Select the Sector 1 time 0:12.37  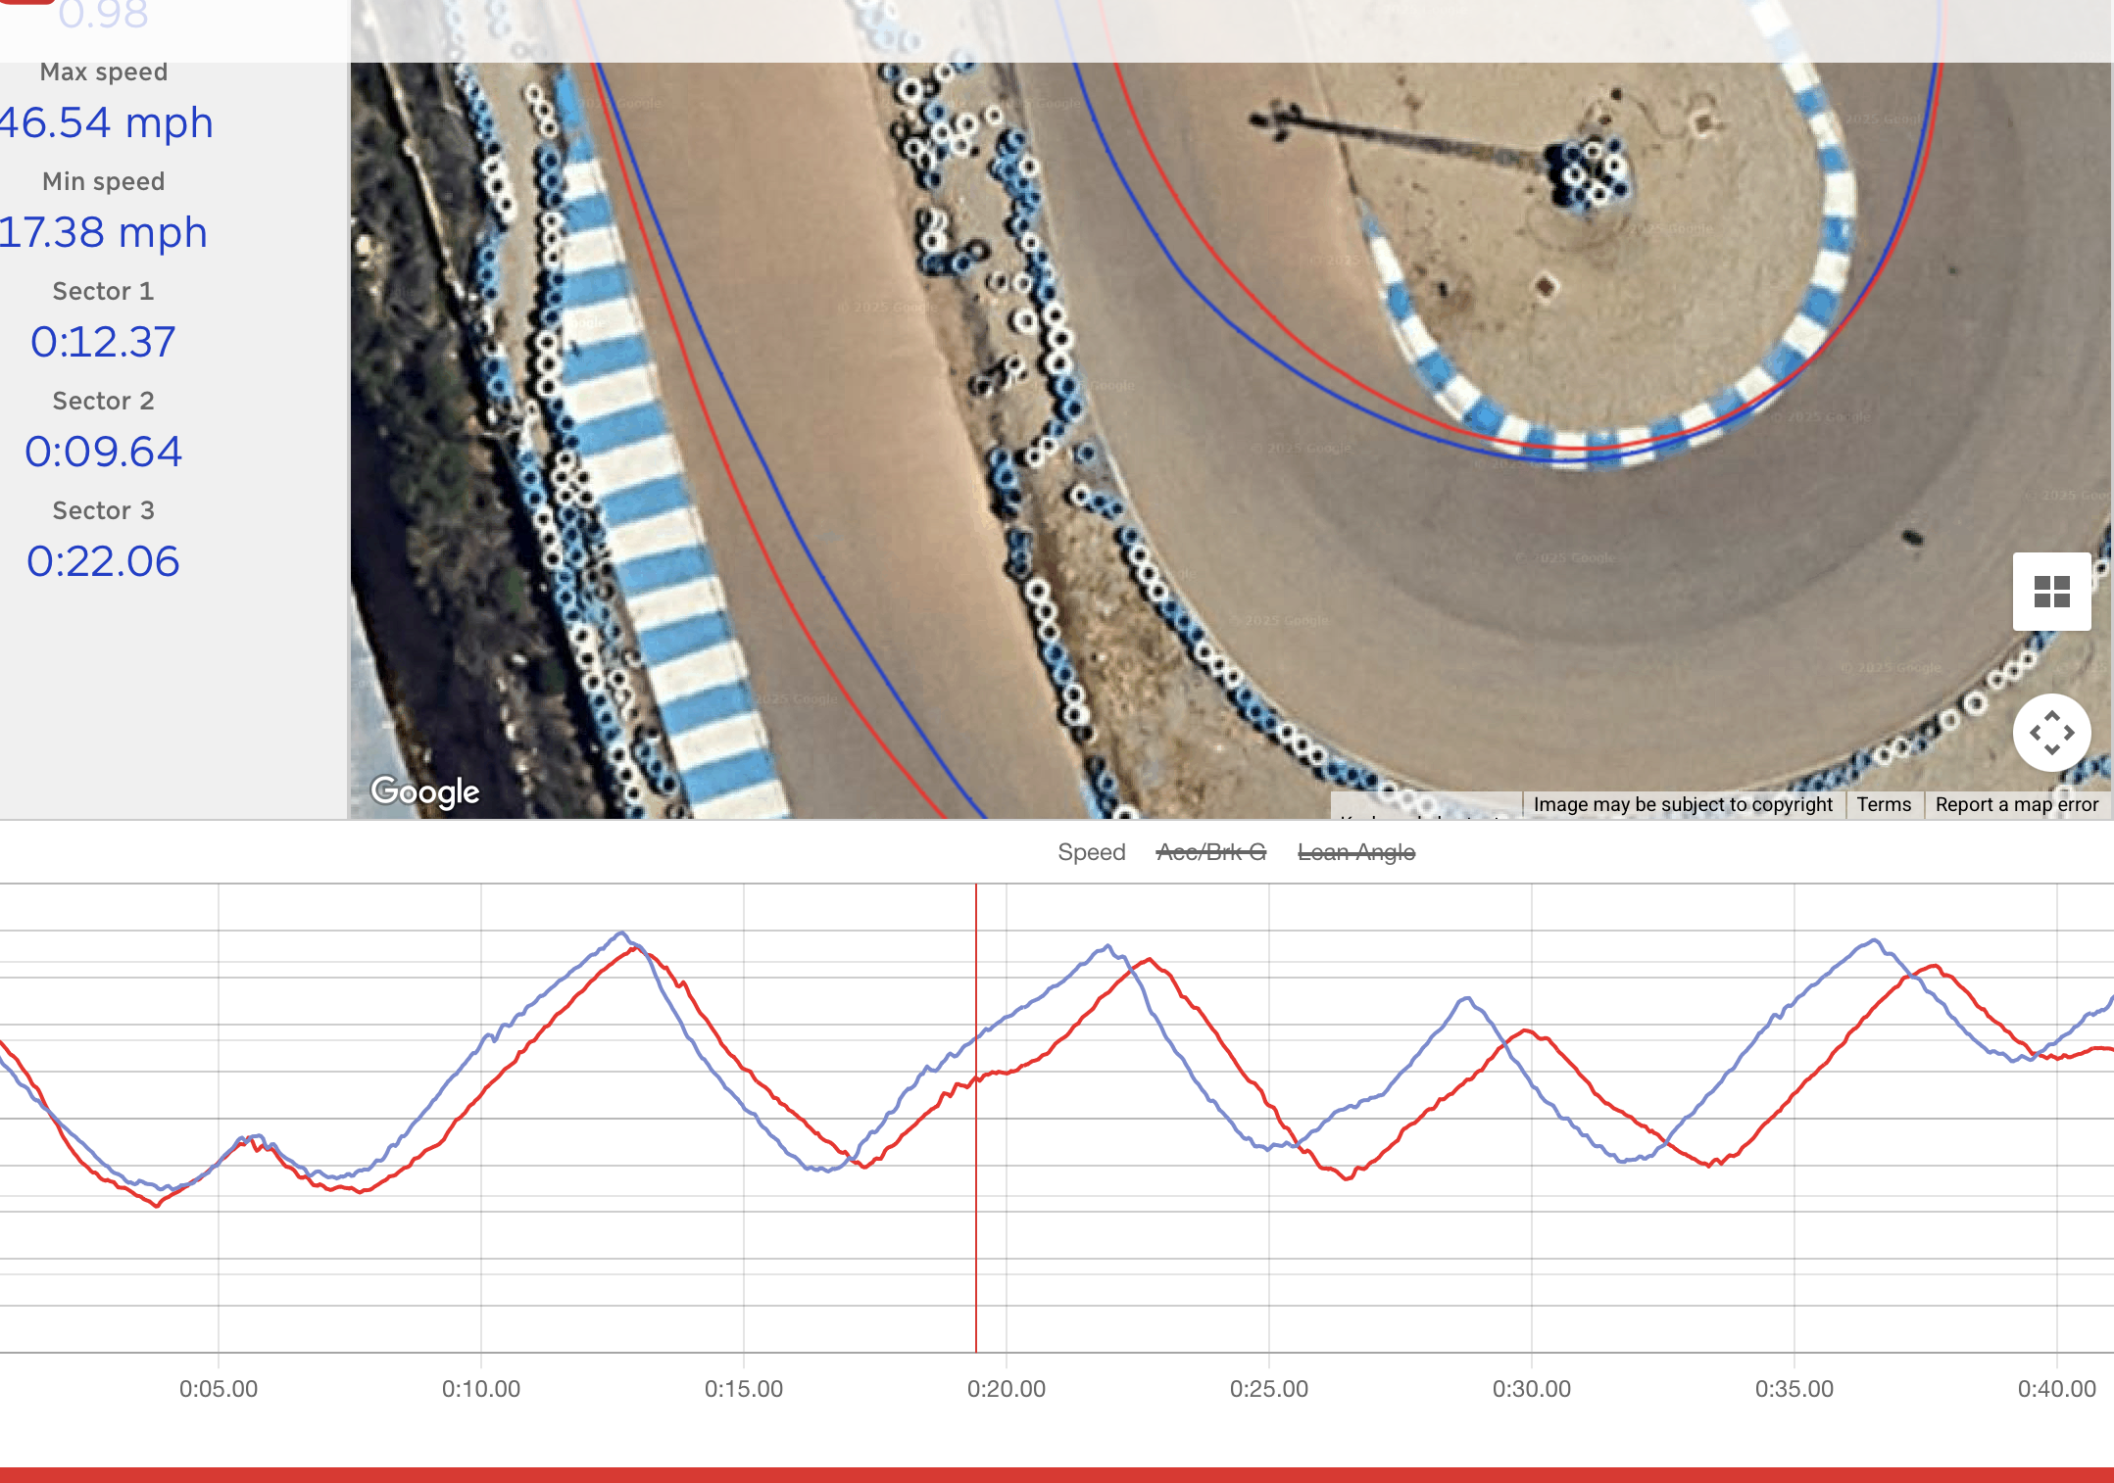(x=103, y=342)
